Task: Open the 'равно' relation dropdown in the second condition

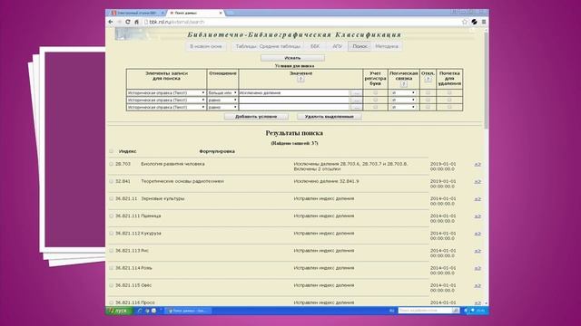Action: (x=222, y=101)
